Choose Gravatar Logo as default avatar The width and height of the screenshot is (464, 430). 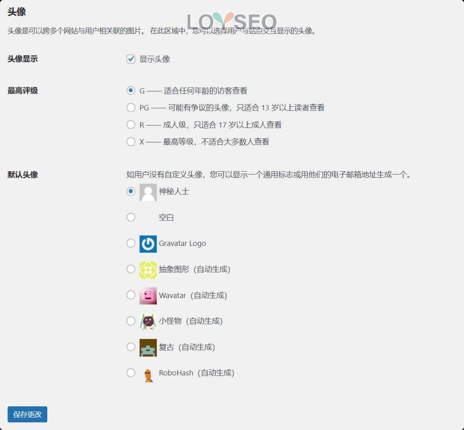[130, 243]
